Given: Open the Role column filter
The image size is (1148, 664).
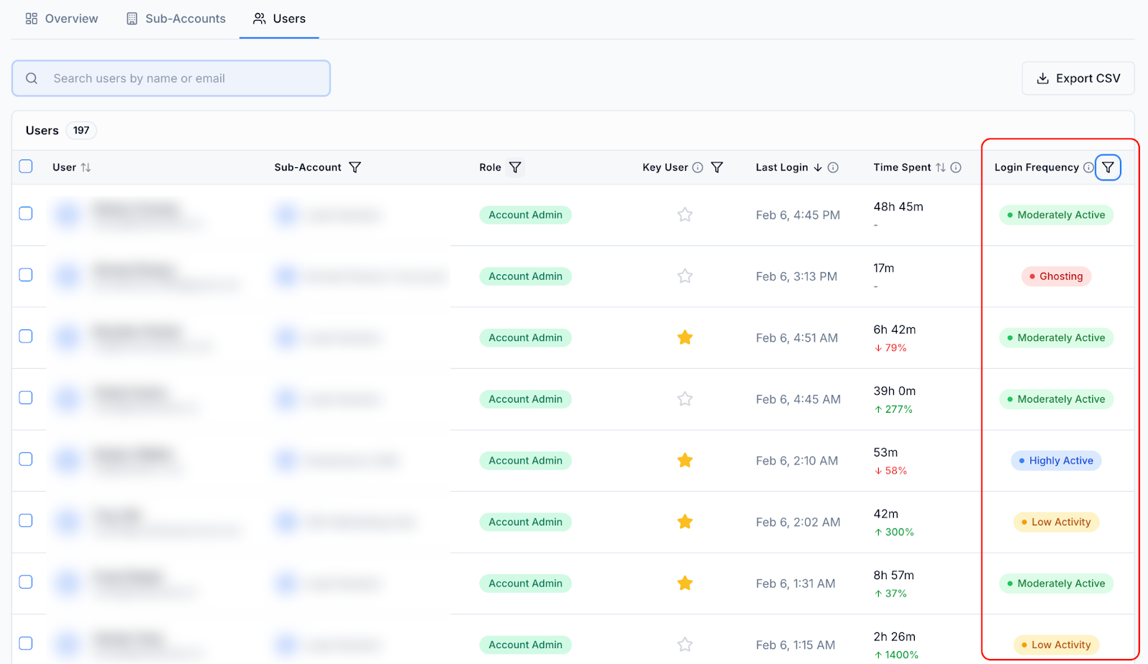Looking at the screenshot, I should click(515, 167).
